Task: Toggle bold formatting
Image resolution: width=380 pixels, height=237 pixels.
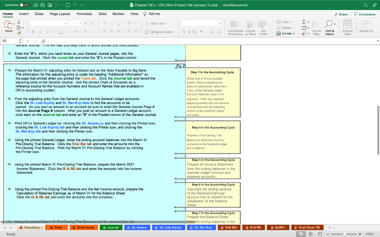Action: tap(33, 31)
